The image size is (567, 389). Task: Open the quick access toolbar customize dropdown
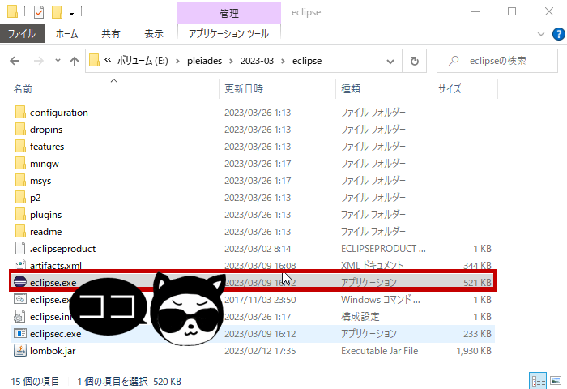[x=71, y=13]
